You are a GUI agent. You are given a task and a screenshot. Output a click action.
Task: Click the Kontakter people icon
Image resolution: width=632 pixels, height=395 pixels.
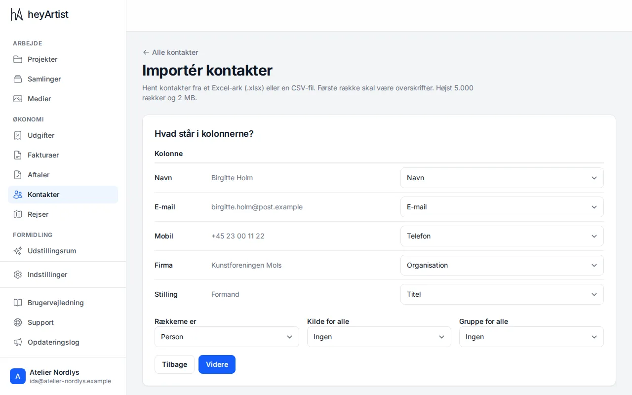pyautogui.click(x=18, y=195)
